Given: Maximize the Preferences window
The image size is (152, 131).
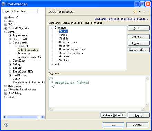Looking at the screenshot, I should [x=142, y=4].
